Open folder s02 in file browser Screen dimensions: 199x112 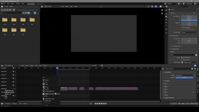coord(14,21)
